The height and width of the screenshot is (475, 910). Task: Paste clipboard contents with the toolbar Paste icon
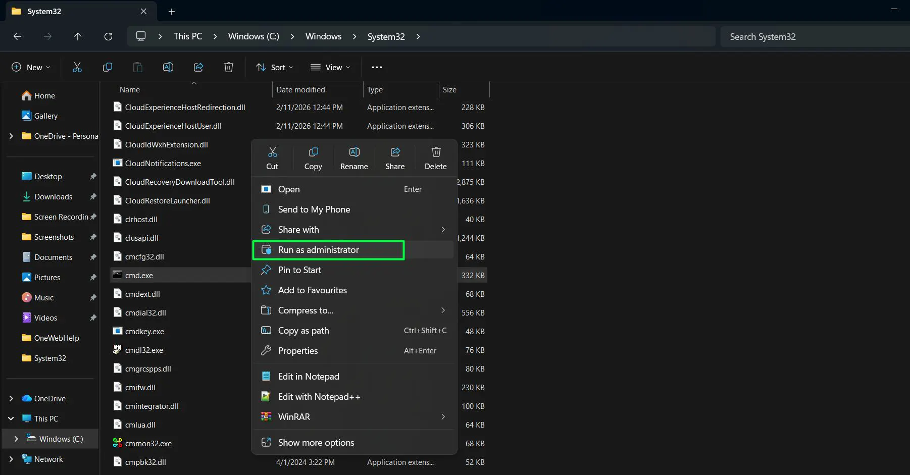137,67
